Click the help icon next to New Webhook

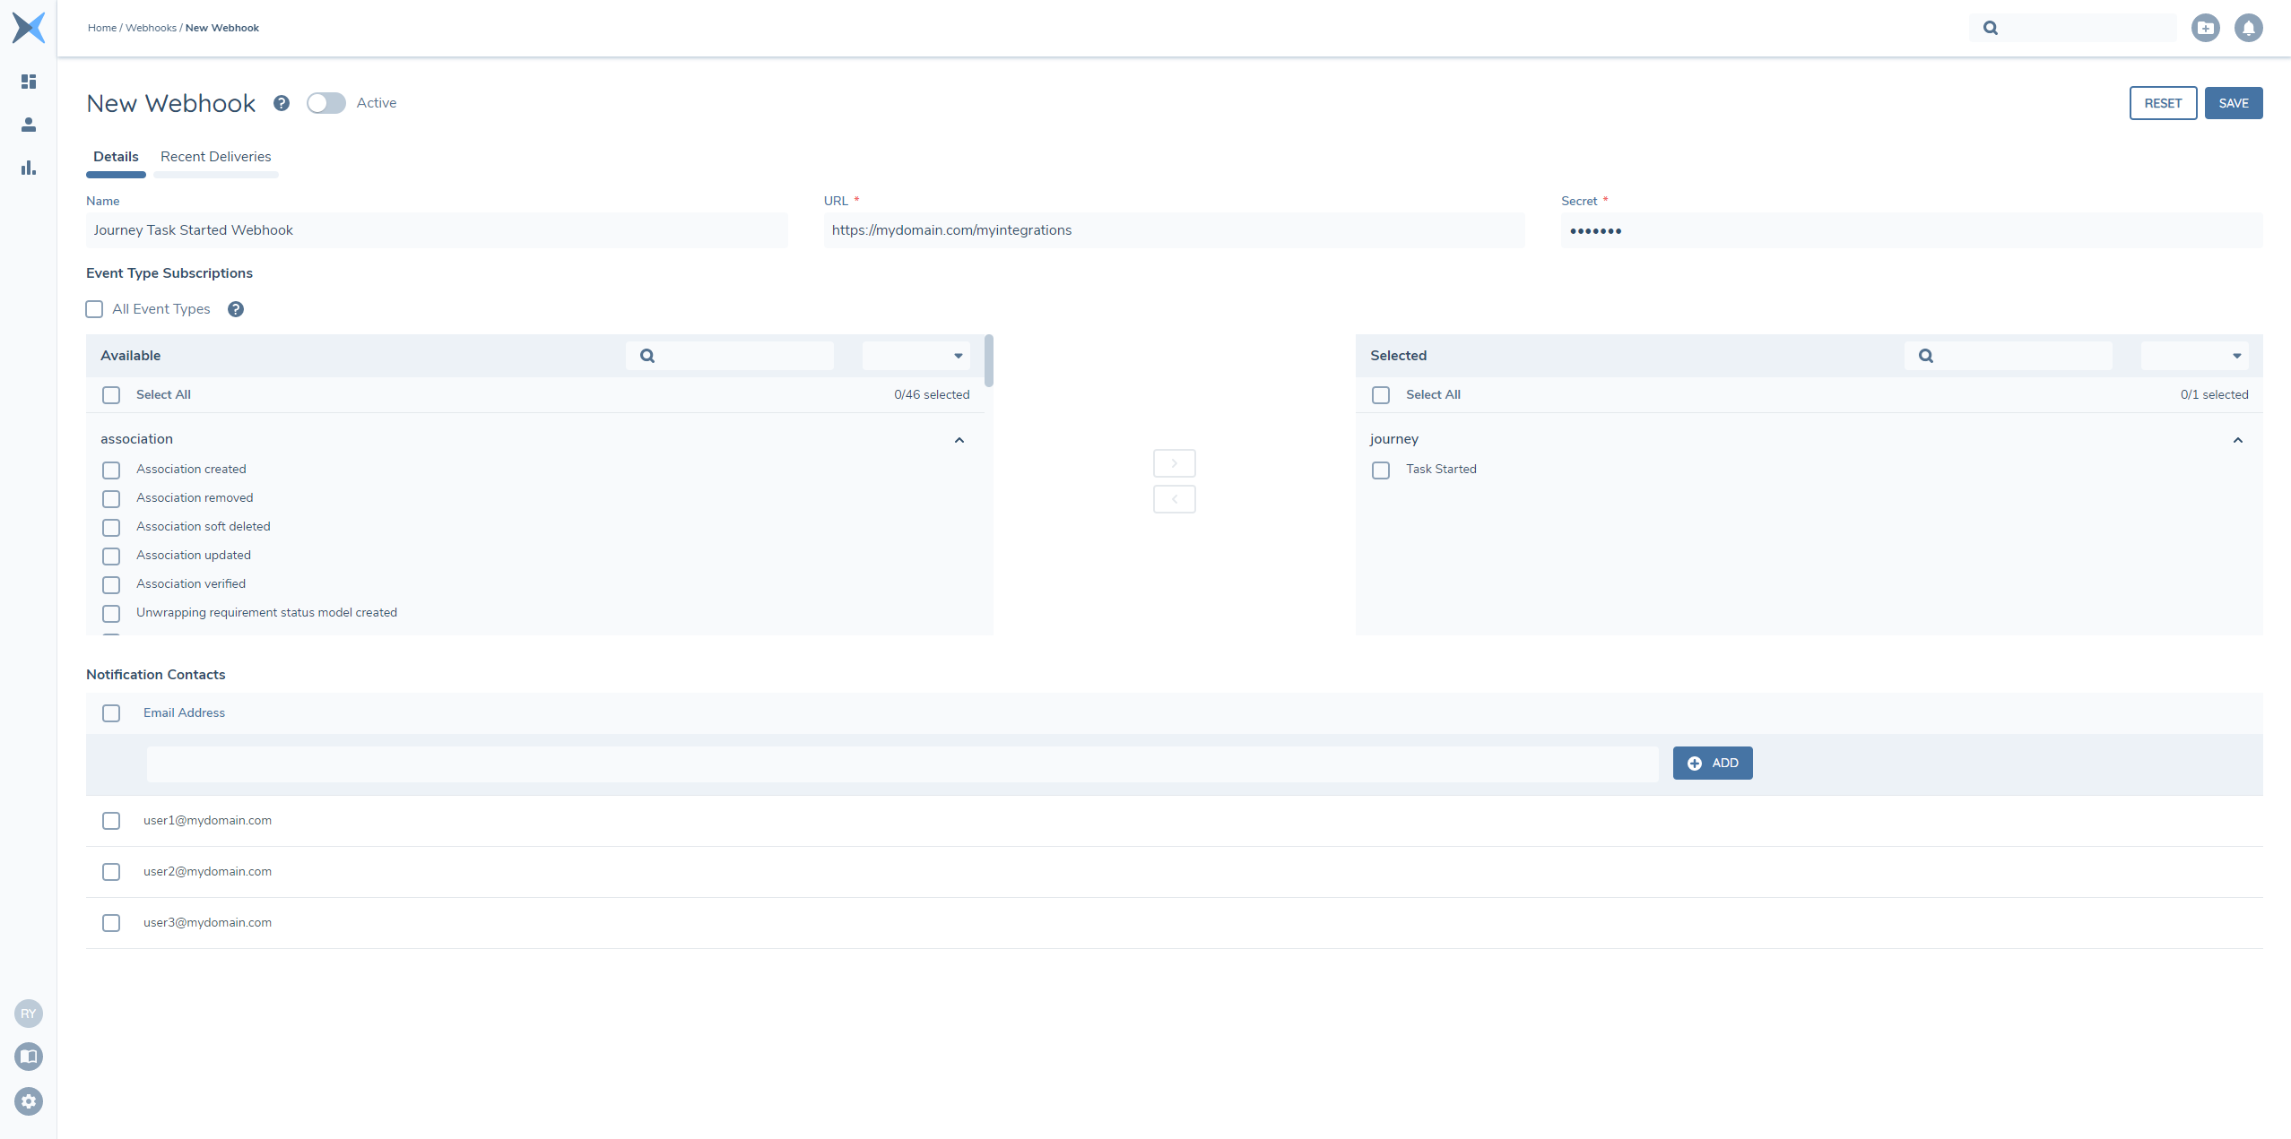282,102
